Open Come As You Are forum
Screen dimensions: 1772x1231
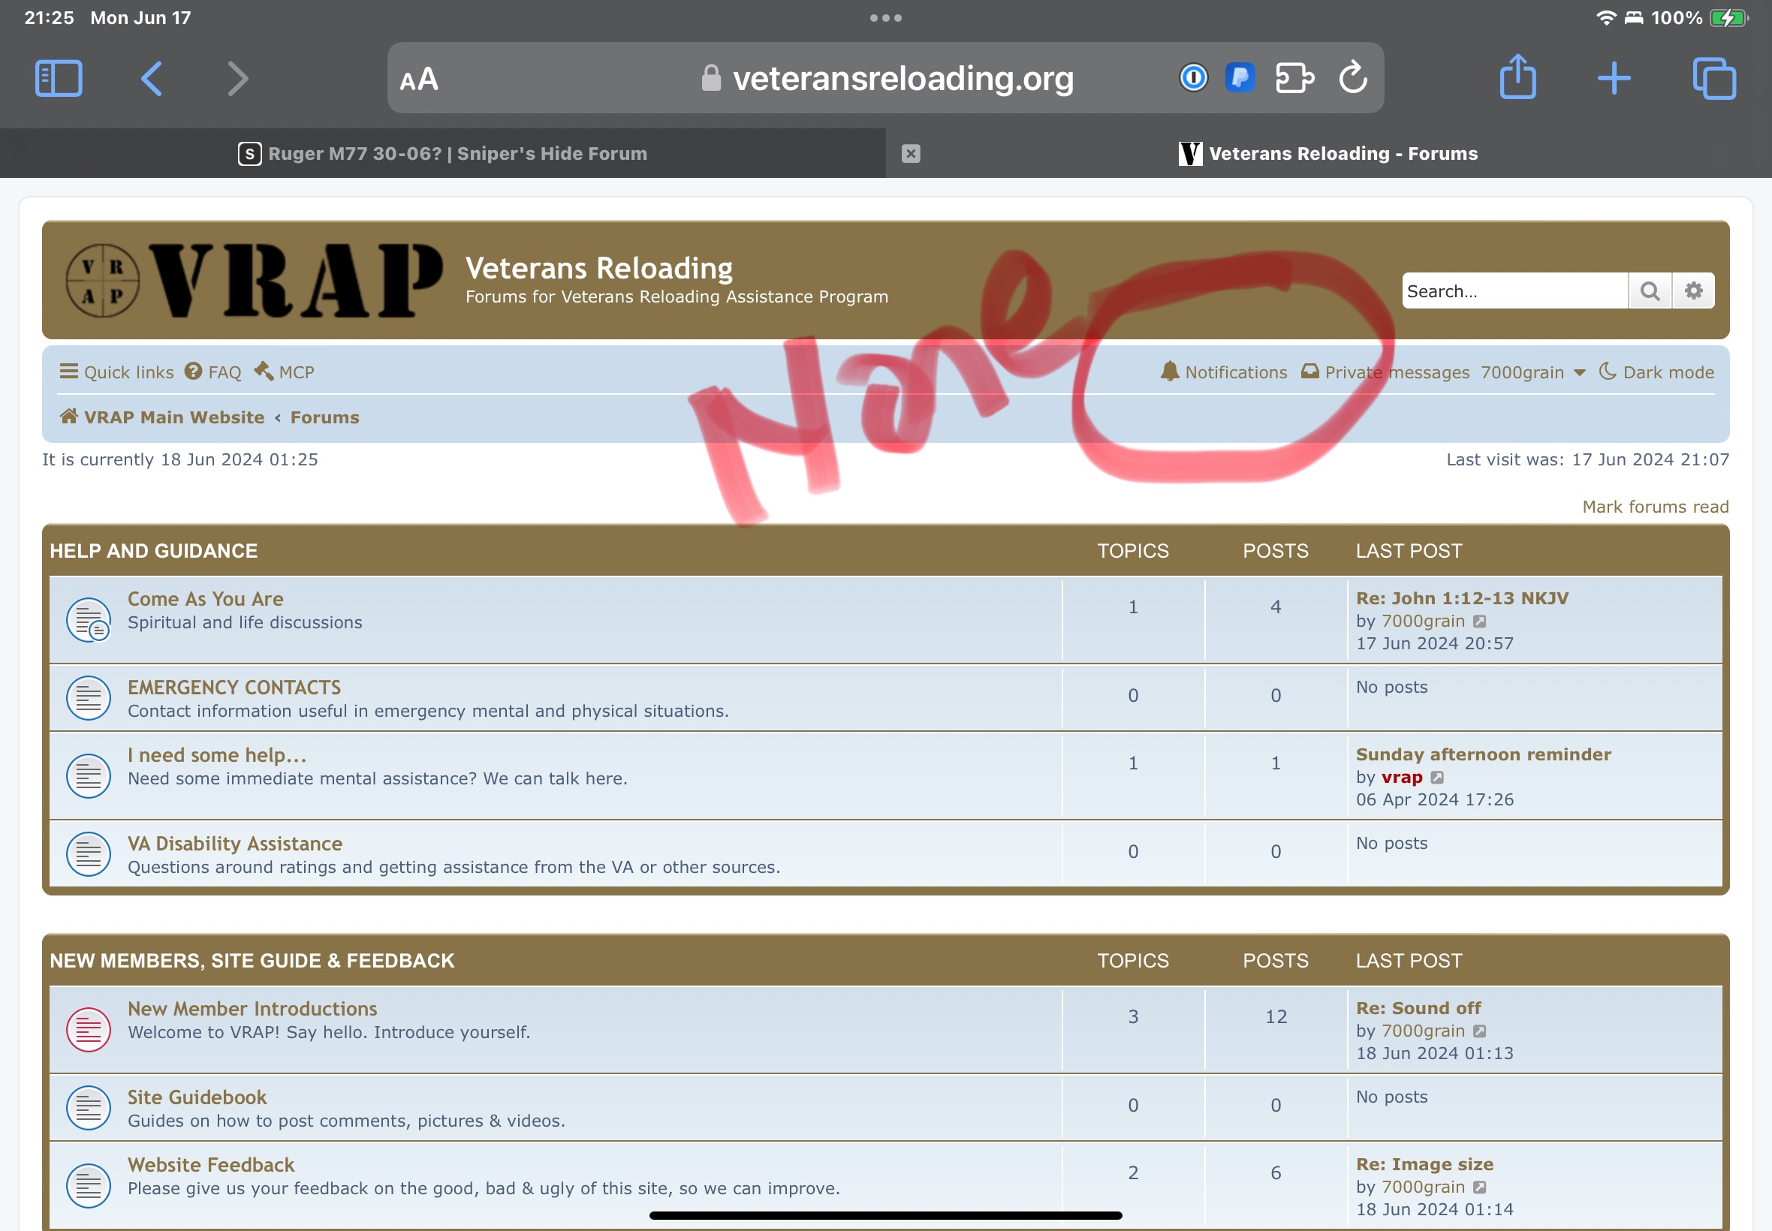point(205,598)
